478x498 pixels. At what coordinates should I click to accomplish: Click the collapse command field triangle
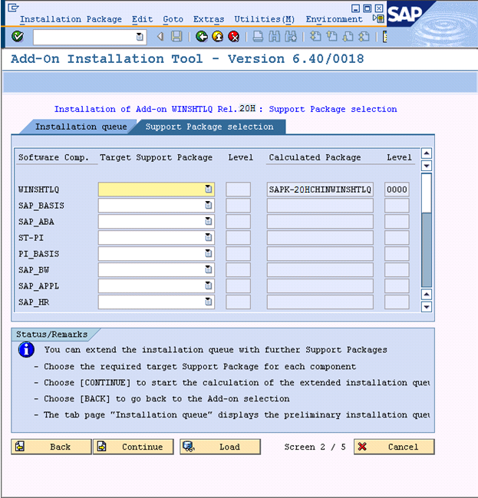point(160,37)
